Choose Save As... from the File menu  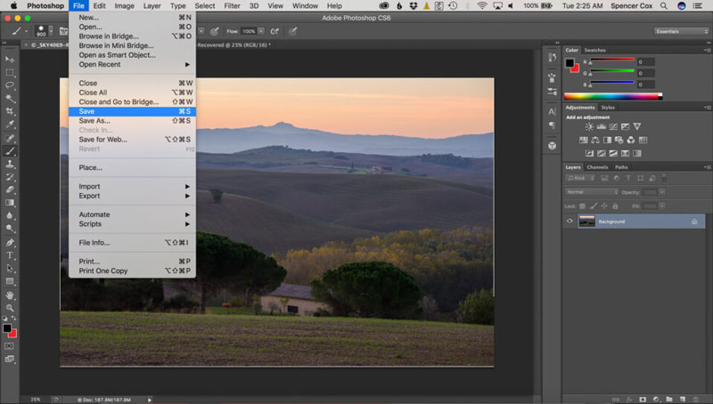tap(94, 120)
